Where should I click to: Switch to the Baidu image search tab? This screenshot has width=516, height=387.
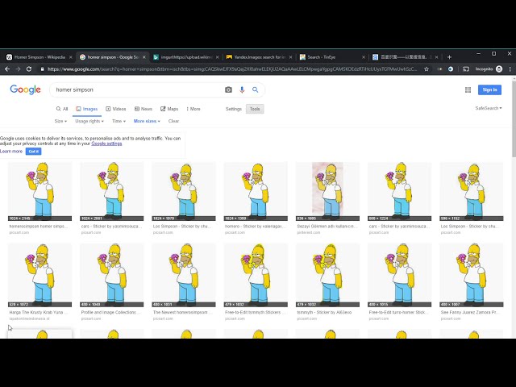point(405,57)
